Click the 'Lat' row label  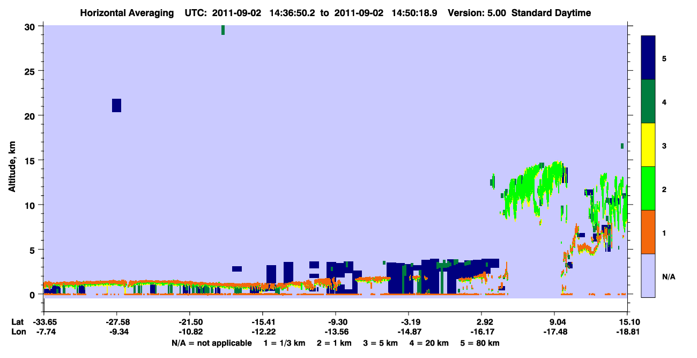(17, 322)
